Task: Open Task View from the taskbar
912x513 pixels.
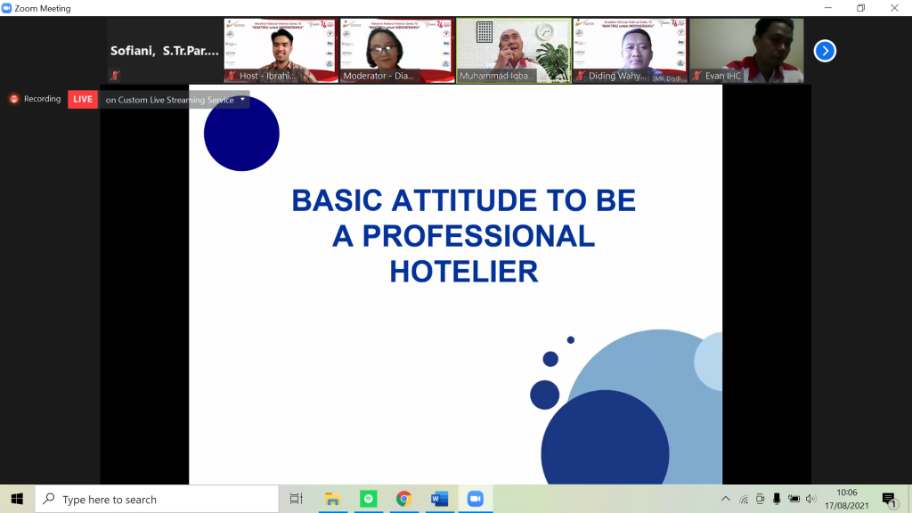Action: click(296, 499)
